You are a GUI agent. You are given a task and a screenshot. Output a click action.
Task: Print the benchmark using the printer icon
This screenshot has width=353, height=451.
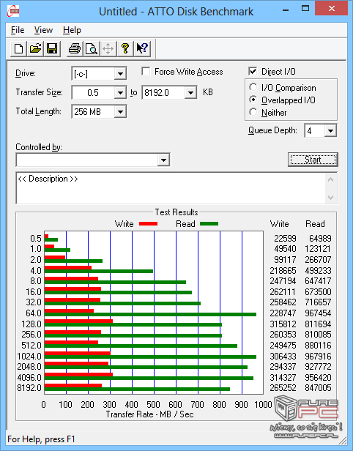pyautogui.click(x=75, y=48)
